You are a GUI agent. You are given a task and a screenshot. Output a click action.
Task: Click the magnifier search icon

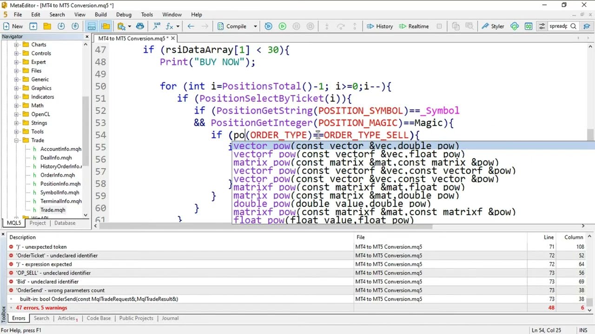point(574,26)
